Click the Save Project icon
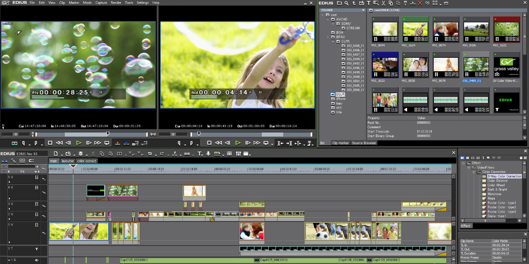529x264 pixels. pos(80,154)
